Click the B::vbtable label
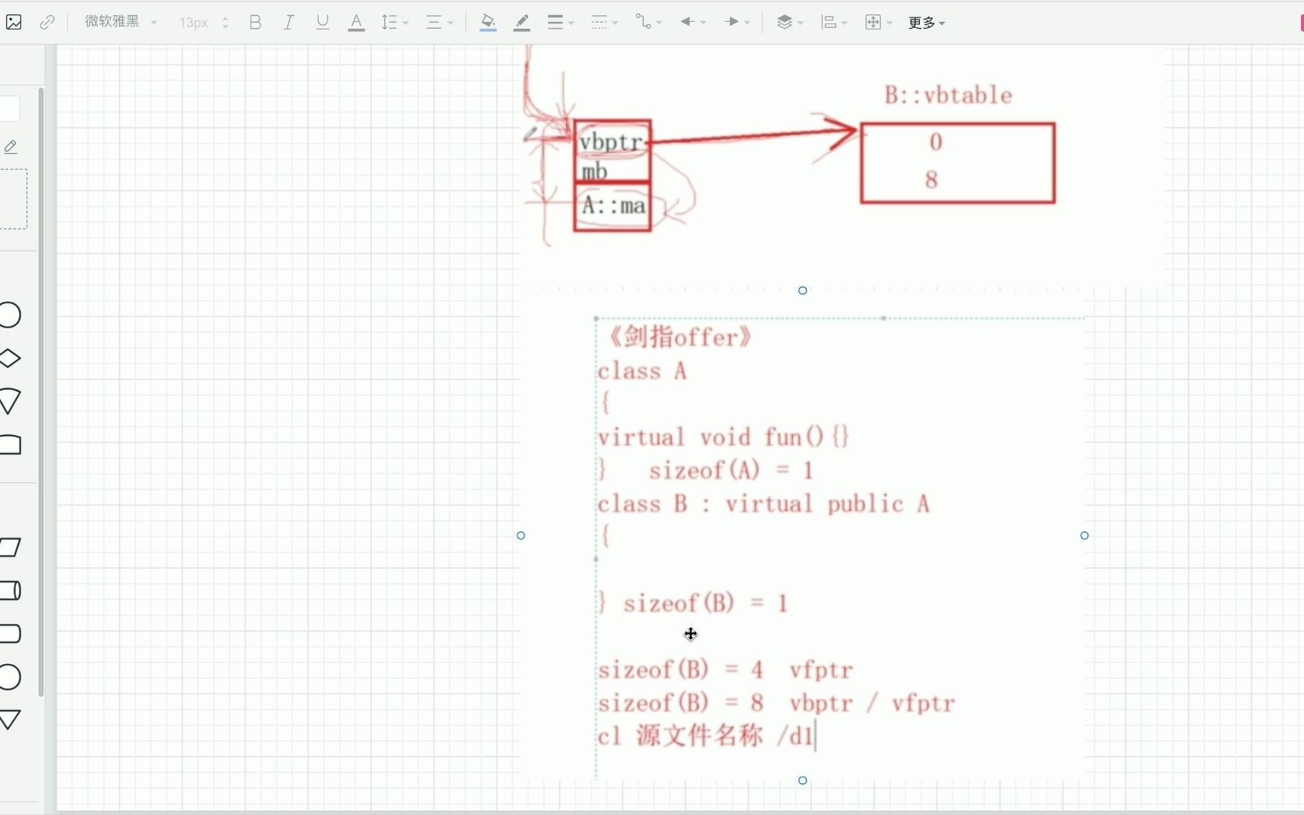 pos(949,95)
